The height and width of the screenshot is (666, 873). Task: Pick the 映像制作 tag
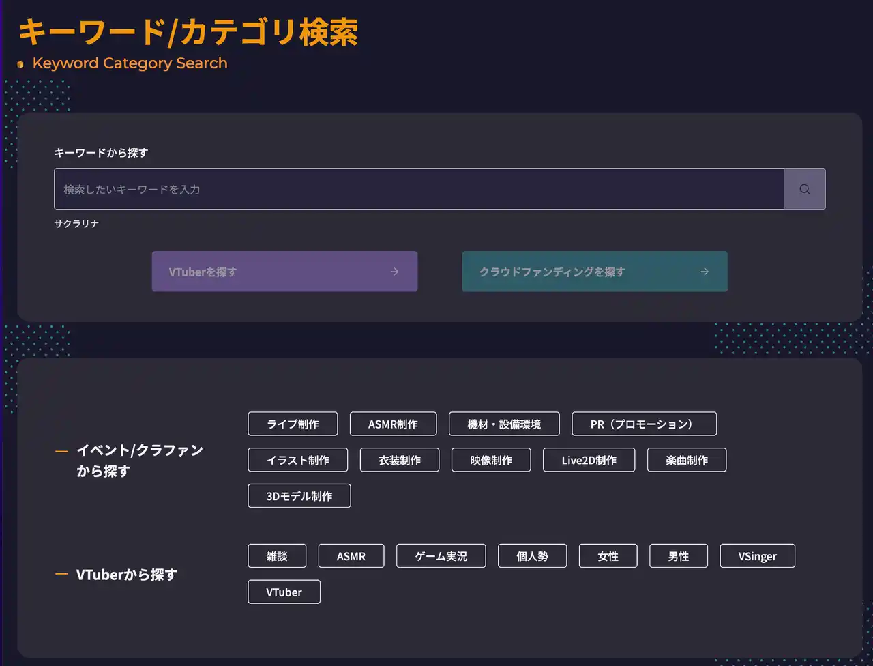pyautogui.click(x=491, y=460)
